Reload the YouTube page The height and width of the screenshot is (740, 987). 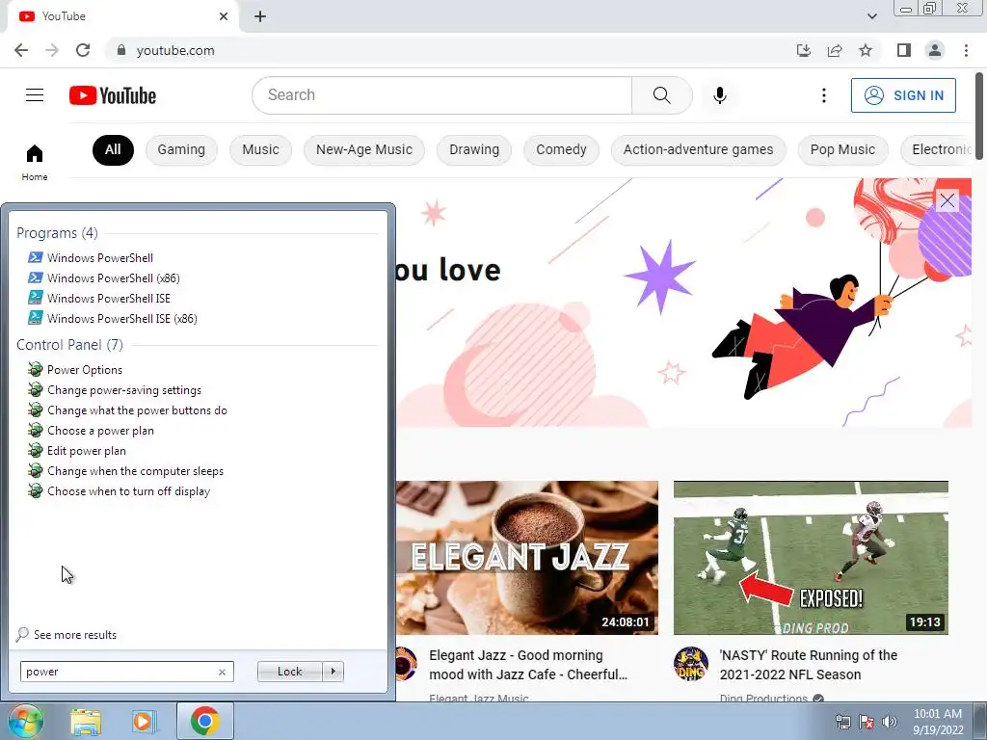click(83, 50)
